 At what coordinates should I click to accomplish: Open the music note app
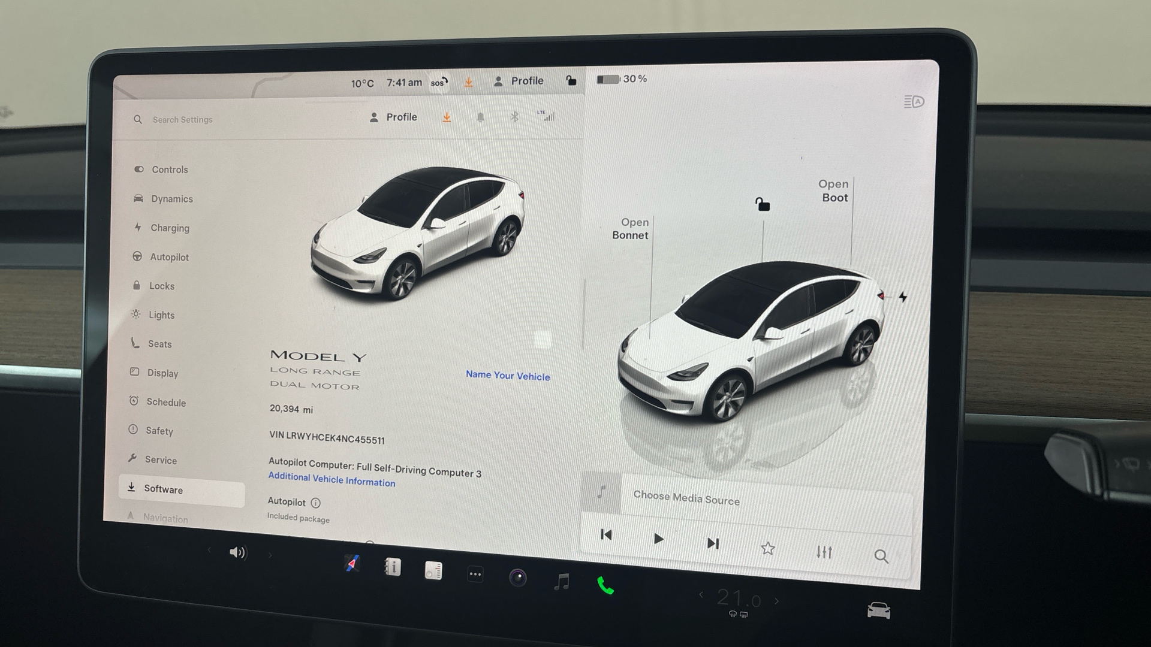coord(562,581)
